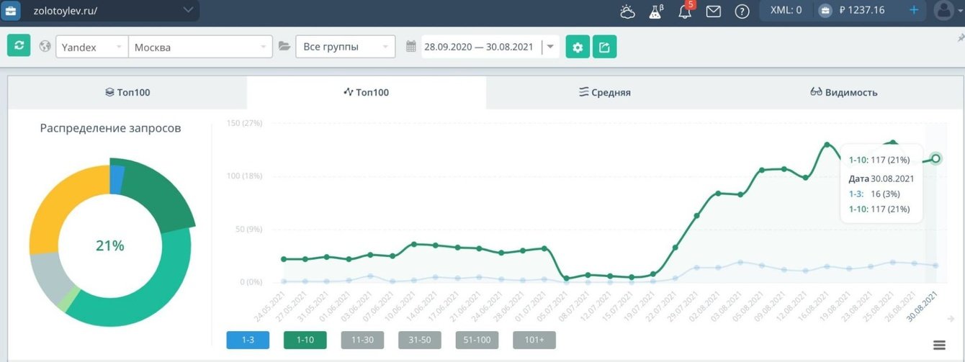Toggle the 1-10 series legend
Viewport: 965px width, 362px height.
click(x=305, y=340)
